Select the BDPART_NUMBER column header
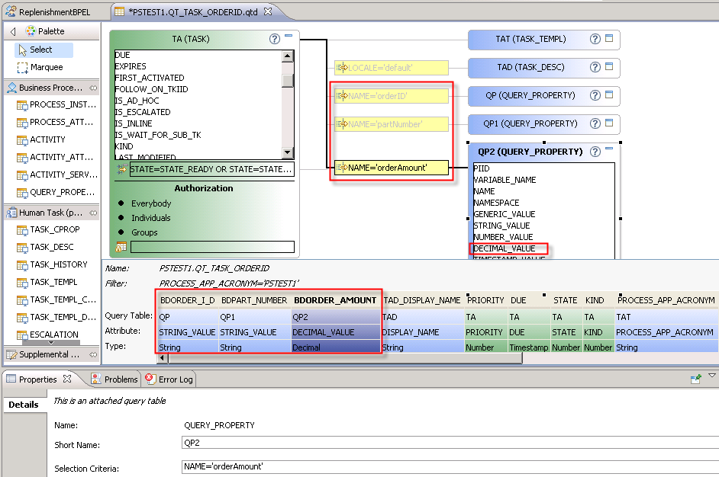719x477 pixels. click(254, 300)
